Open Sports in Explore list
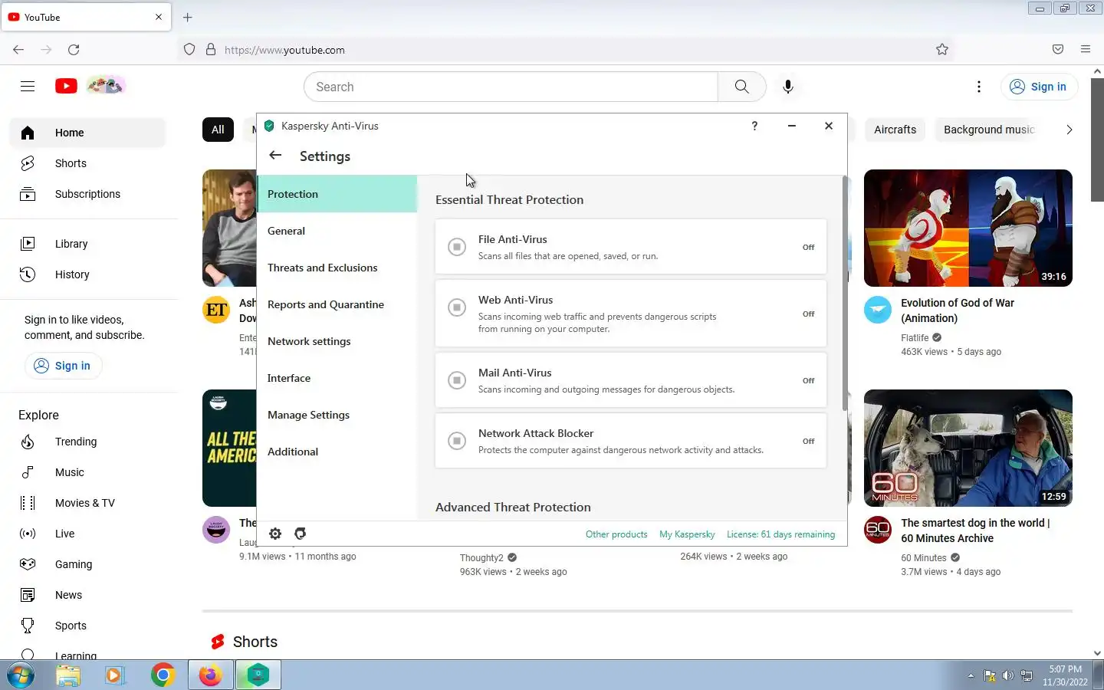Image resolution: width=1104 pixels, height=690 pixels. 87,626
